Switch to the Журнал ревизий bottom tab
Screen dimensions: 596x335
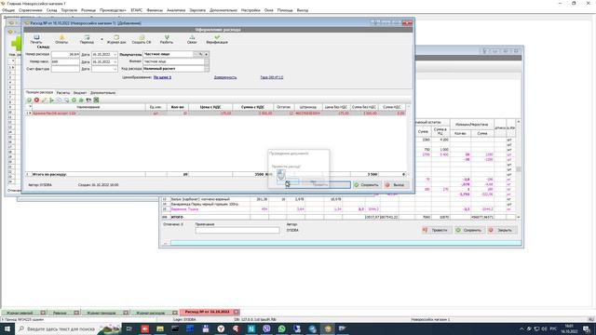point(20,313)
